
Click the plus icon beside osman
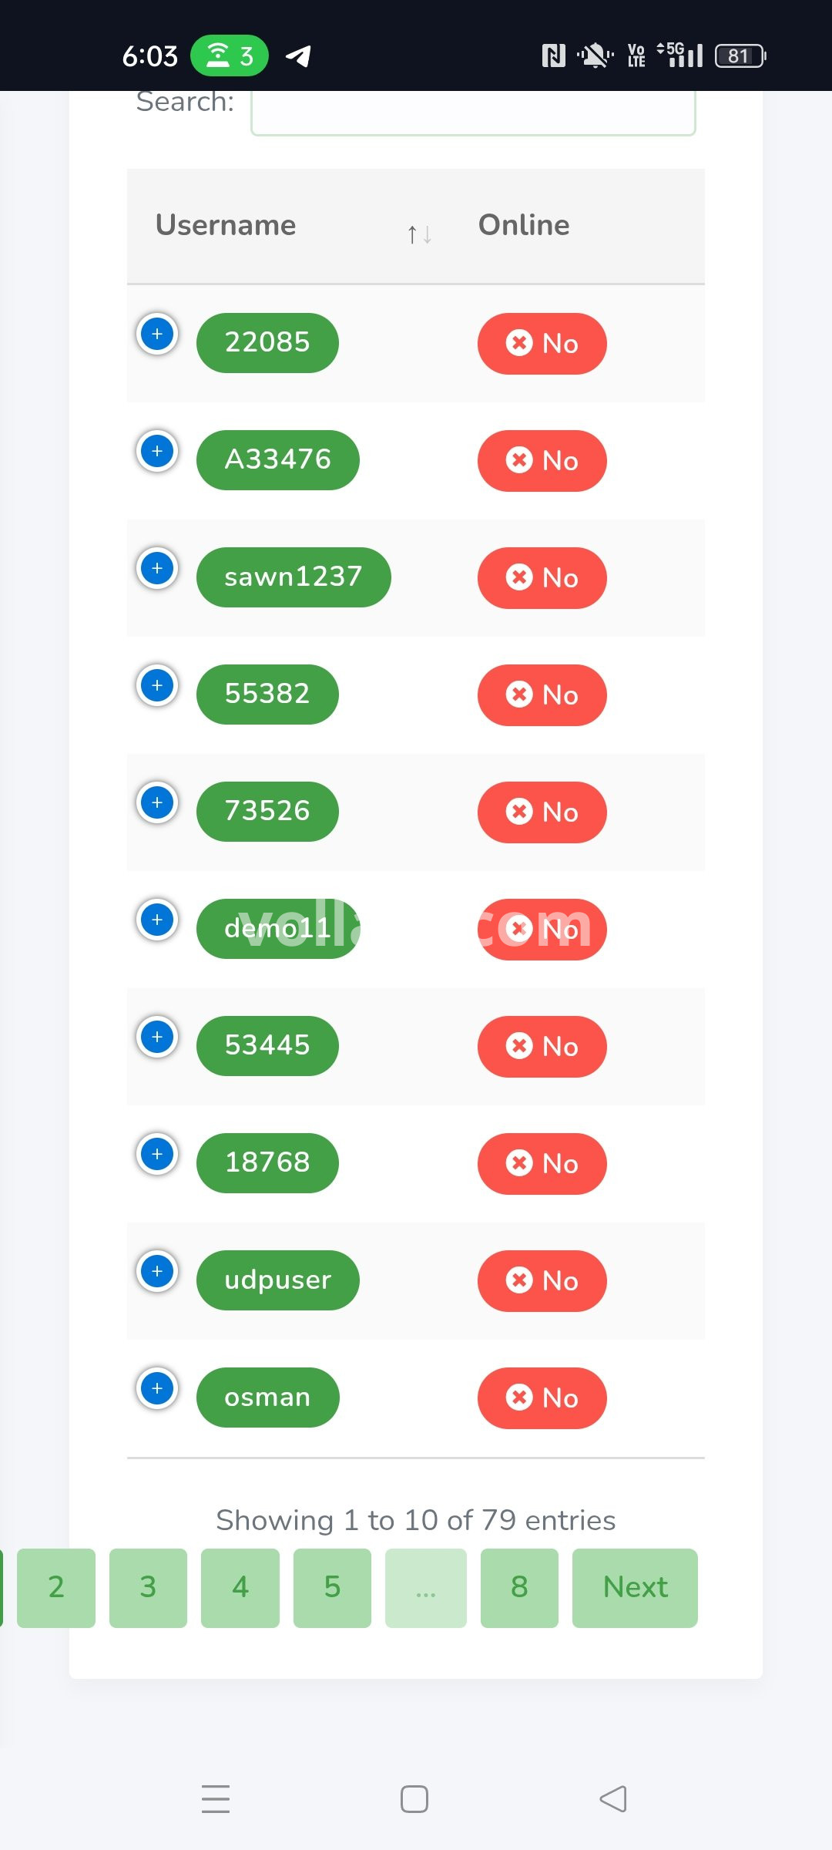point(157,1389)
